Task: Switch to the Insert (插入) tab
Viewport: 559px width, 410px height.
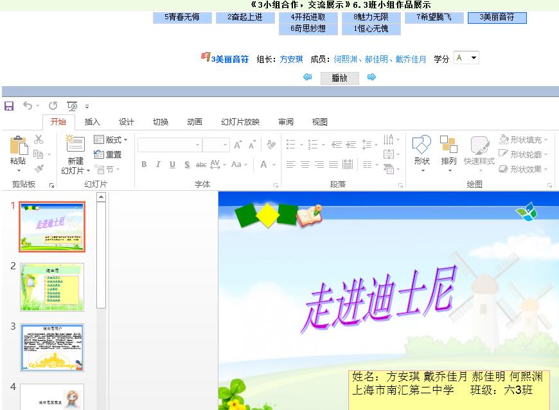Action: point(92,122)
